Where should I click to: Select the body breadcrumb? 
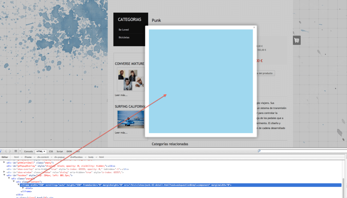91,157
